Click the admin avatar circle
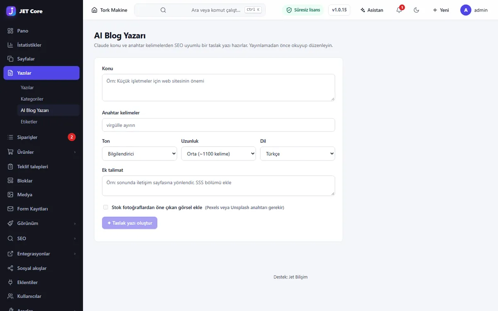Image resolution: width=498 pixels, height=311 pixels. (x=466, y=10)
